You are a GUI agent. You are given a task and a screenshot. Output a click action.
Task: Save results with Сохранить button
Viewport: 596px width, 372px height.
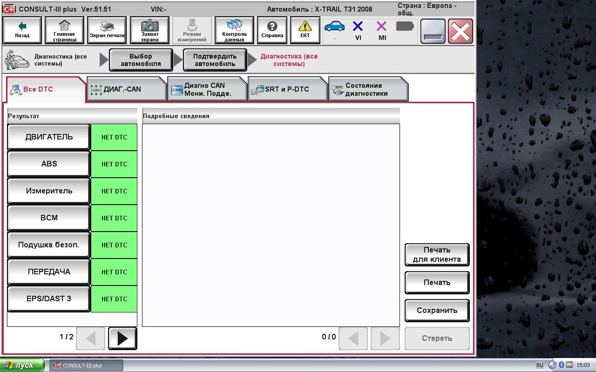tap(437, 311)
